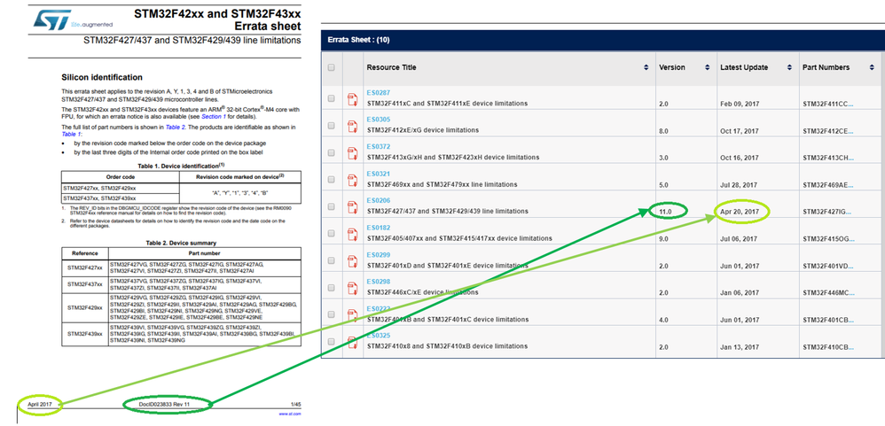Select Feb 09, 2017 date cell

click(740, 105)
